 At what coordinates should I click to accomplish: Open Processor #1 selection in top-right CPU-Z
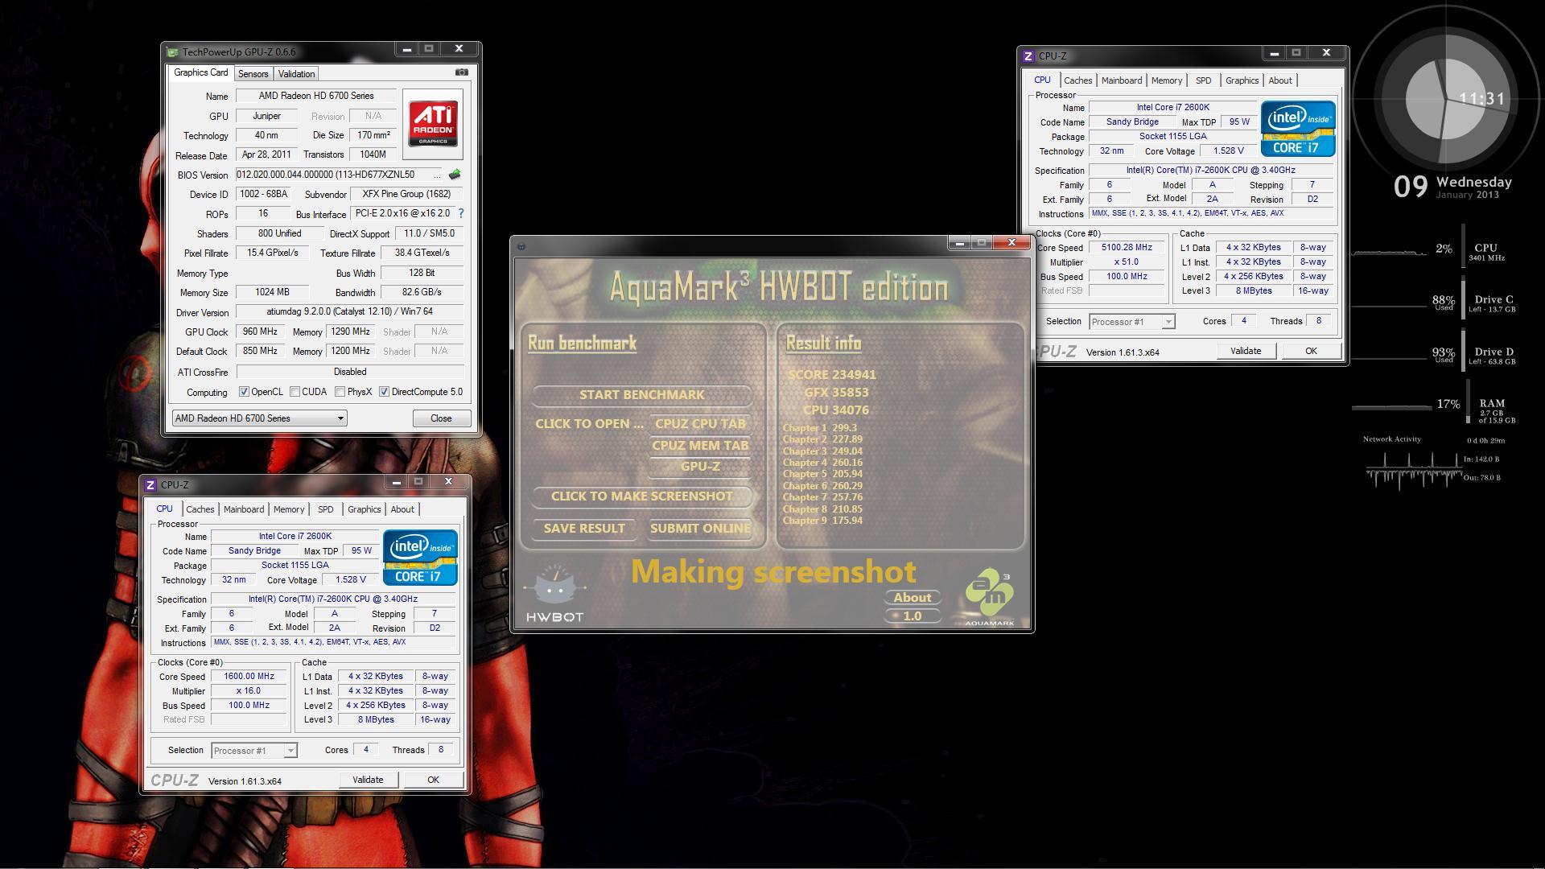click(x=1132, y=322)
